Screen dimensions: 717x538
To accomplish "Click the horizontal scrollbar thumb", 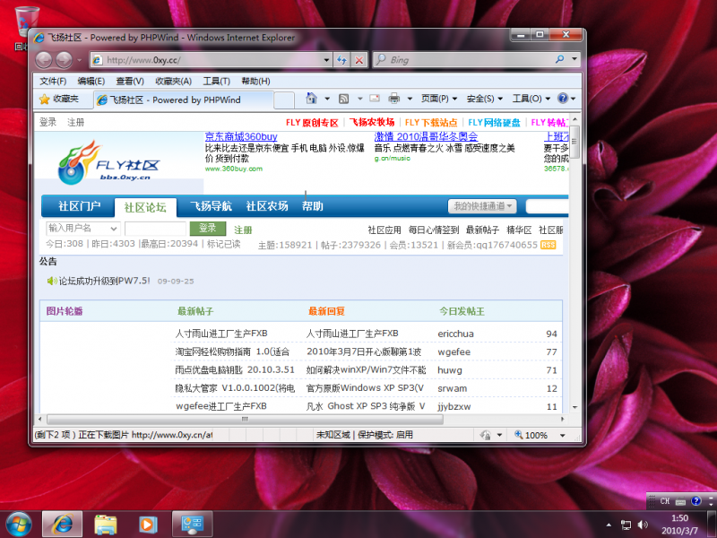I will click(245, 419).
